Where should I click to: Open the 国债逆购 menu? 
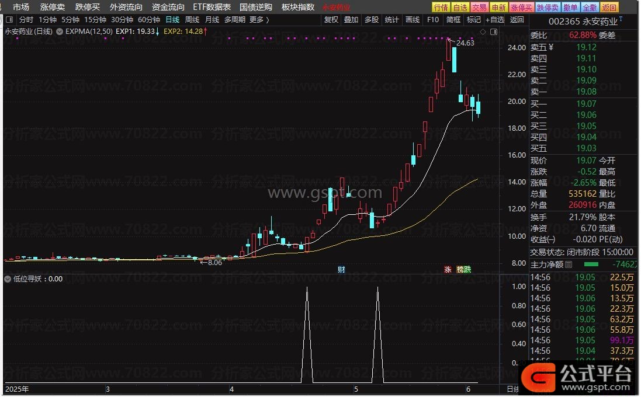pyautogui.click(x=256, y=8)
